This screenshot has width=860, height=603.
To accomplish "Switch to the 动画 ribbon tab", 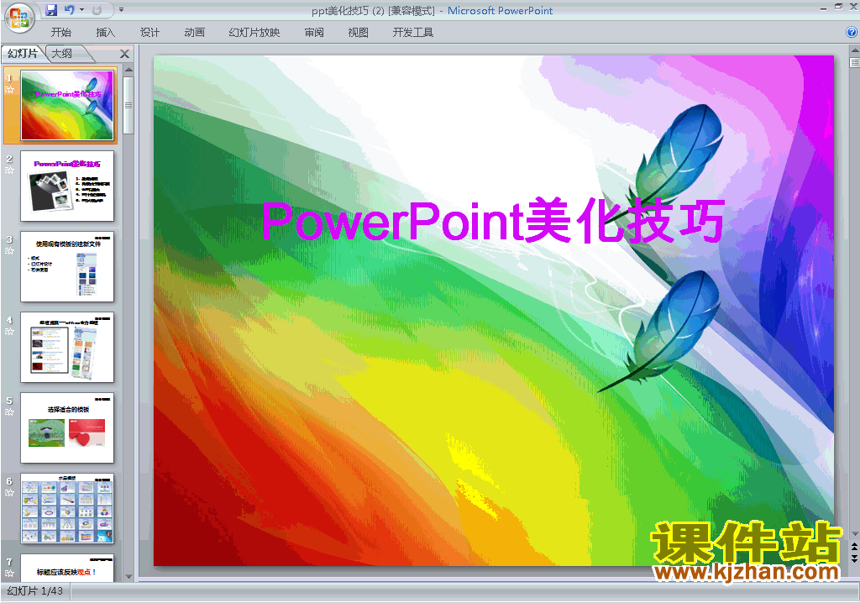I will point(194,33).
